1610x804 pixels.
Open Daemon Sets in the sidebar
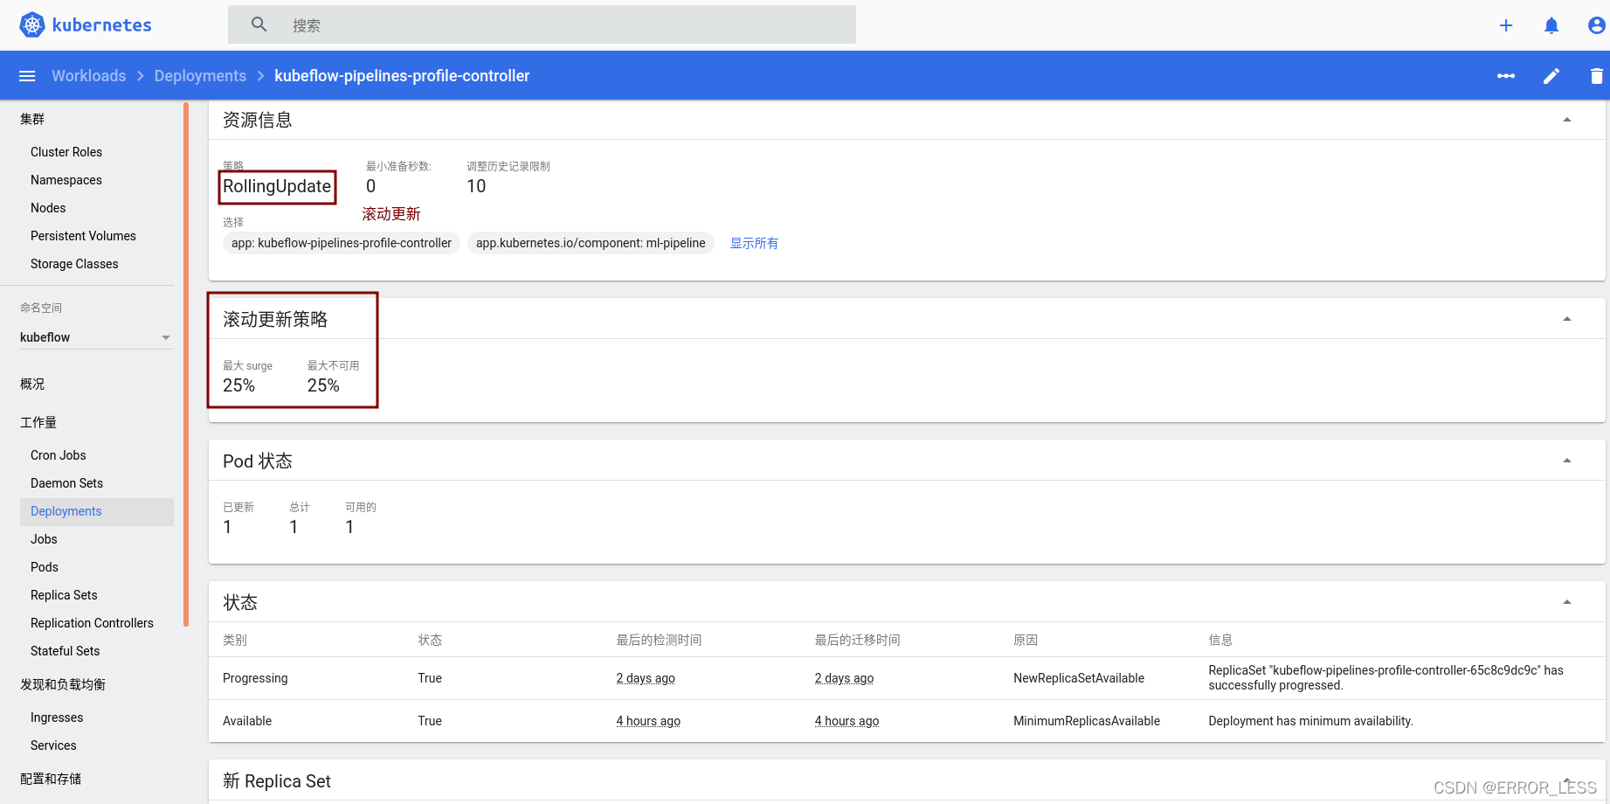pos(66,483)
